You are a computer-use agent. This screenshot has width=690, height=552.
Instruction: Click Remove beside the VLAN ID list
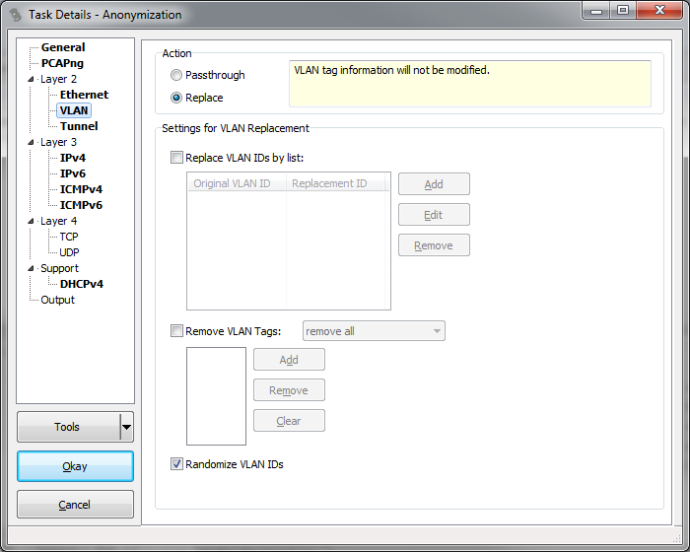coord(434,245)
